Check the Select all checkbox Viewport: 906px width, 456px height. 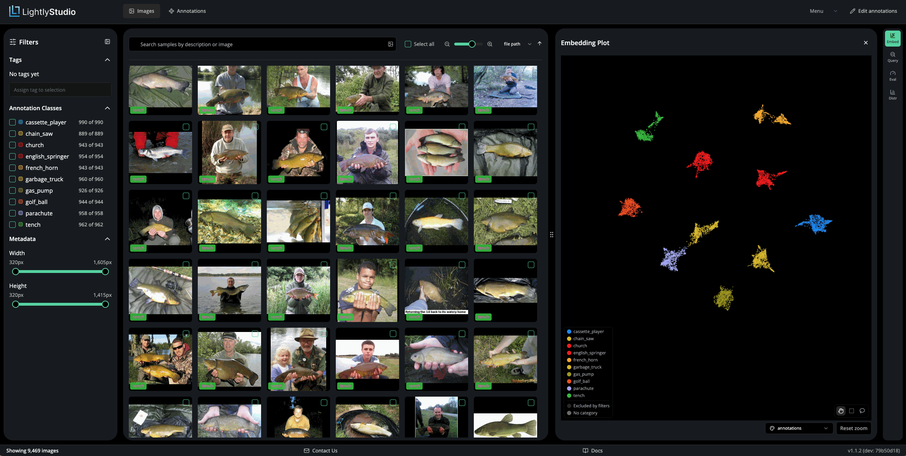click(408, 44)
